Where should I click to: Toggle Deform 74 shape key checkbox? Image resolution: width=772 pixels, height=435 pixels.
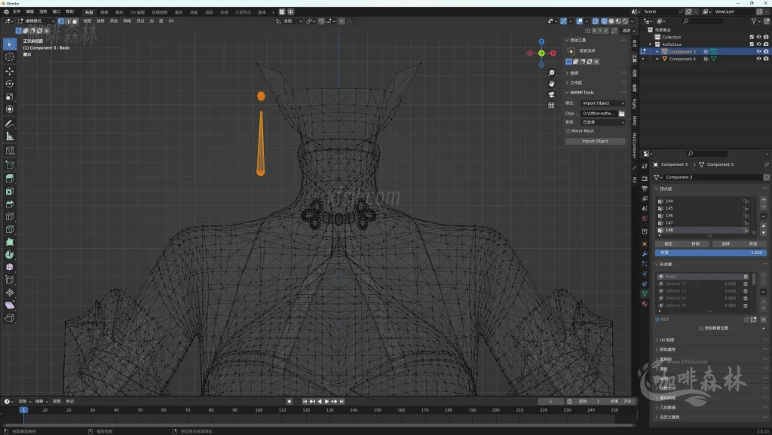point(746,299)
